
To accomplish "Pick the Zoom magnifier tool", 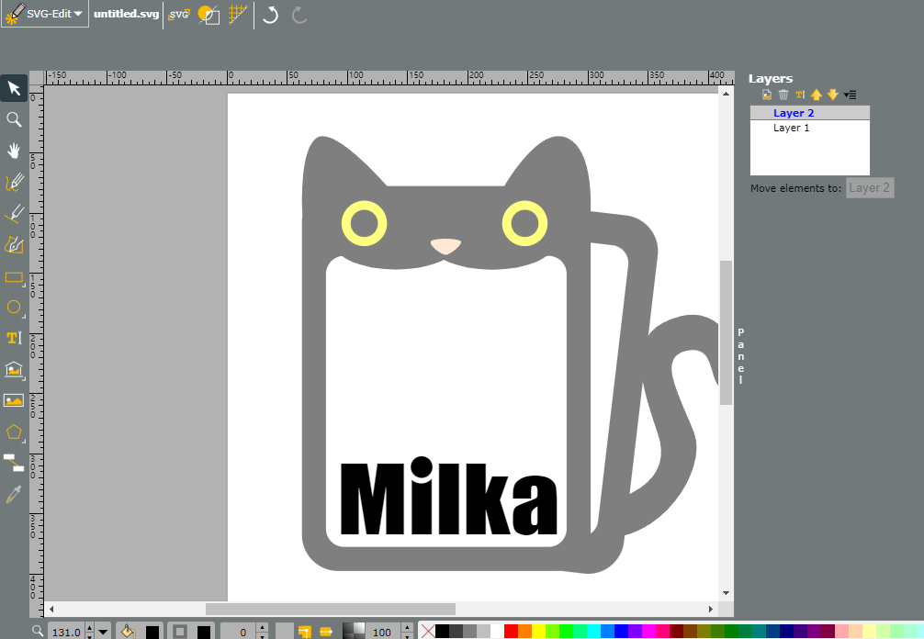I will (14, 119).
